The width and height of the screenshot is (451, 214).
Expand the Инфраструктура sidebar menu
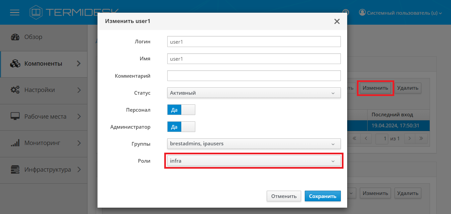click(x=79, y=170)
